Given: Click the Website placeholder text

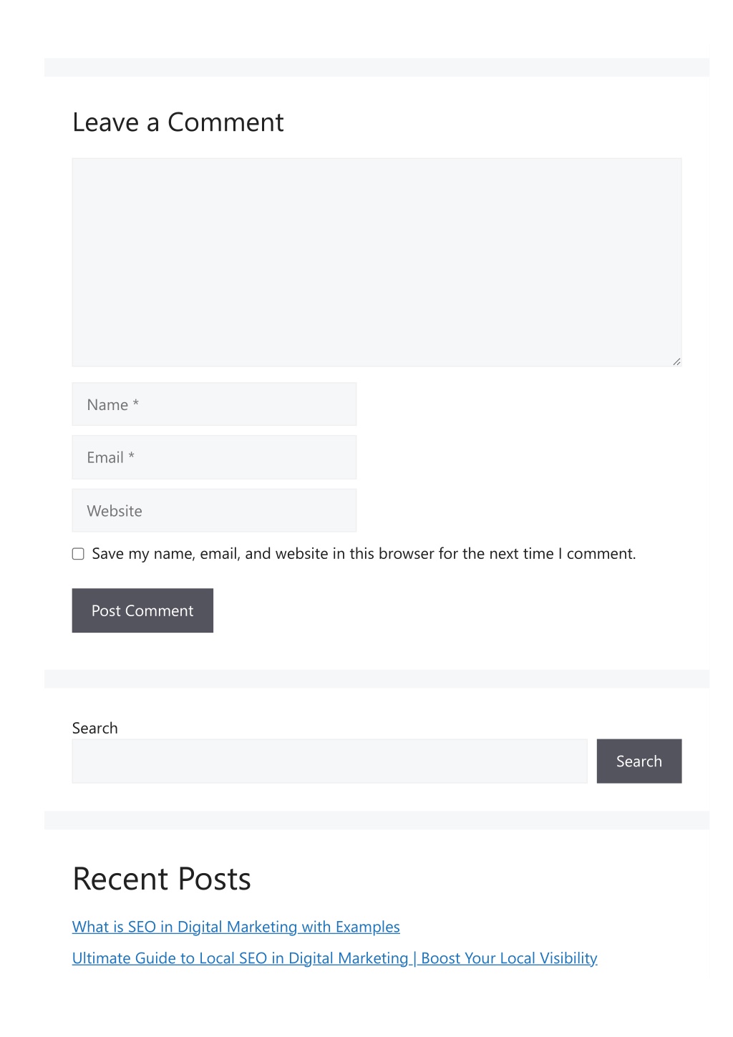Looking at the screenshot, I should tap(115, 511).
